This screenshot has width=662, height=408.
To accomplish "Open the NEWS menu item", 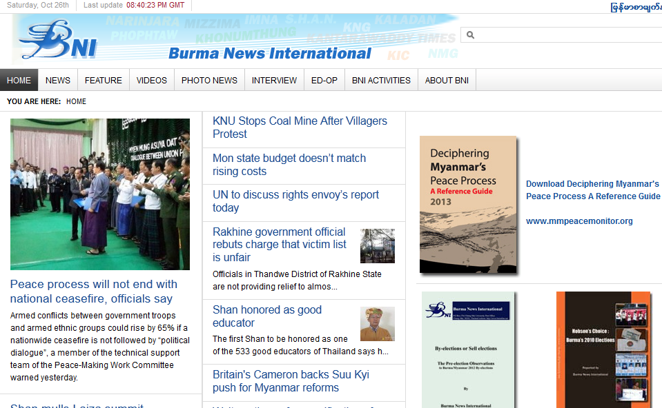I will (58, 80).
